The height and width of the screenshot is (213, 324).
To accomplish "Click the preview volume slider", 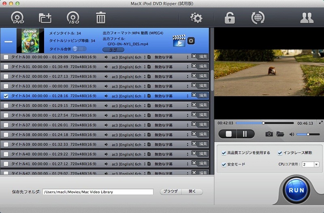I will pyautogui.click(x=308, y=134).
